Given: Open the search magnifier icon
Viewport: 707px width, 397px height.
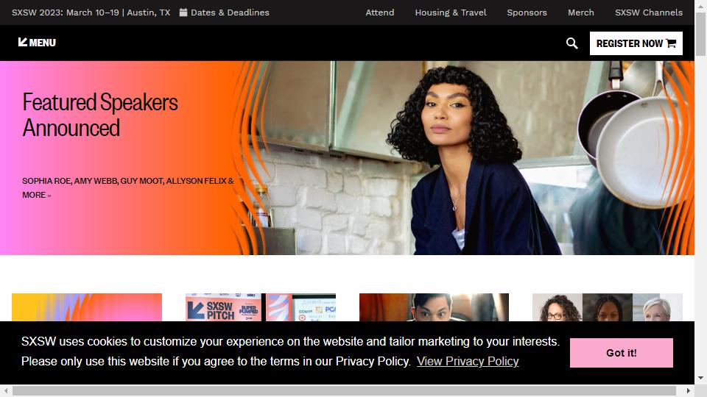Looking at the screenshot, I should pos(571,43).
